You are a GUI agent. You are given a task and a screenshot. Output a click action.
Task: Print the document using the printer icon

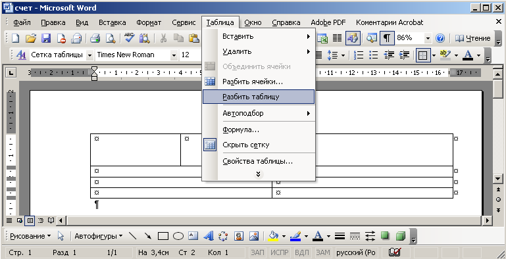[x=95, y=38]
